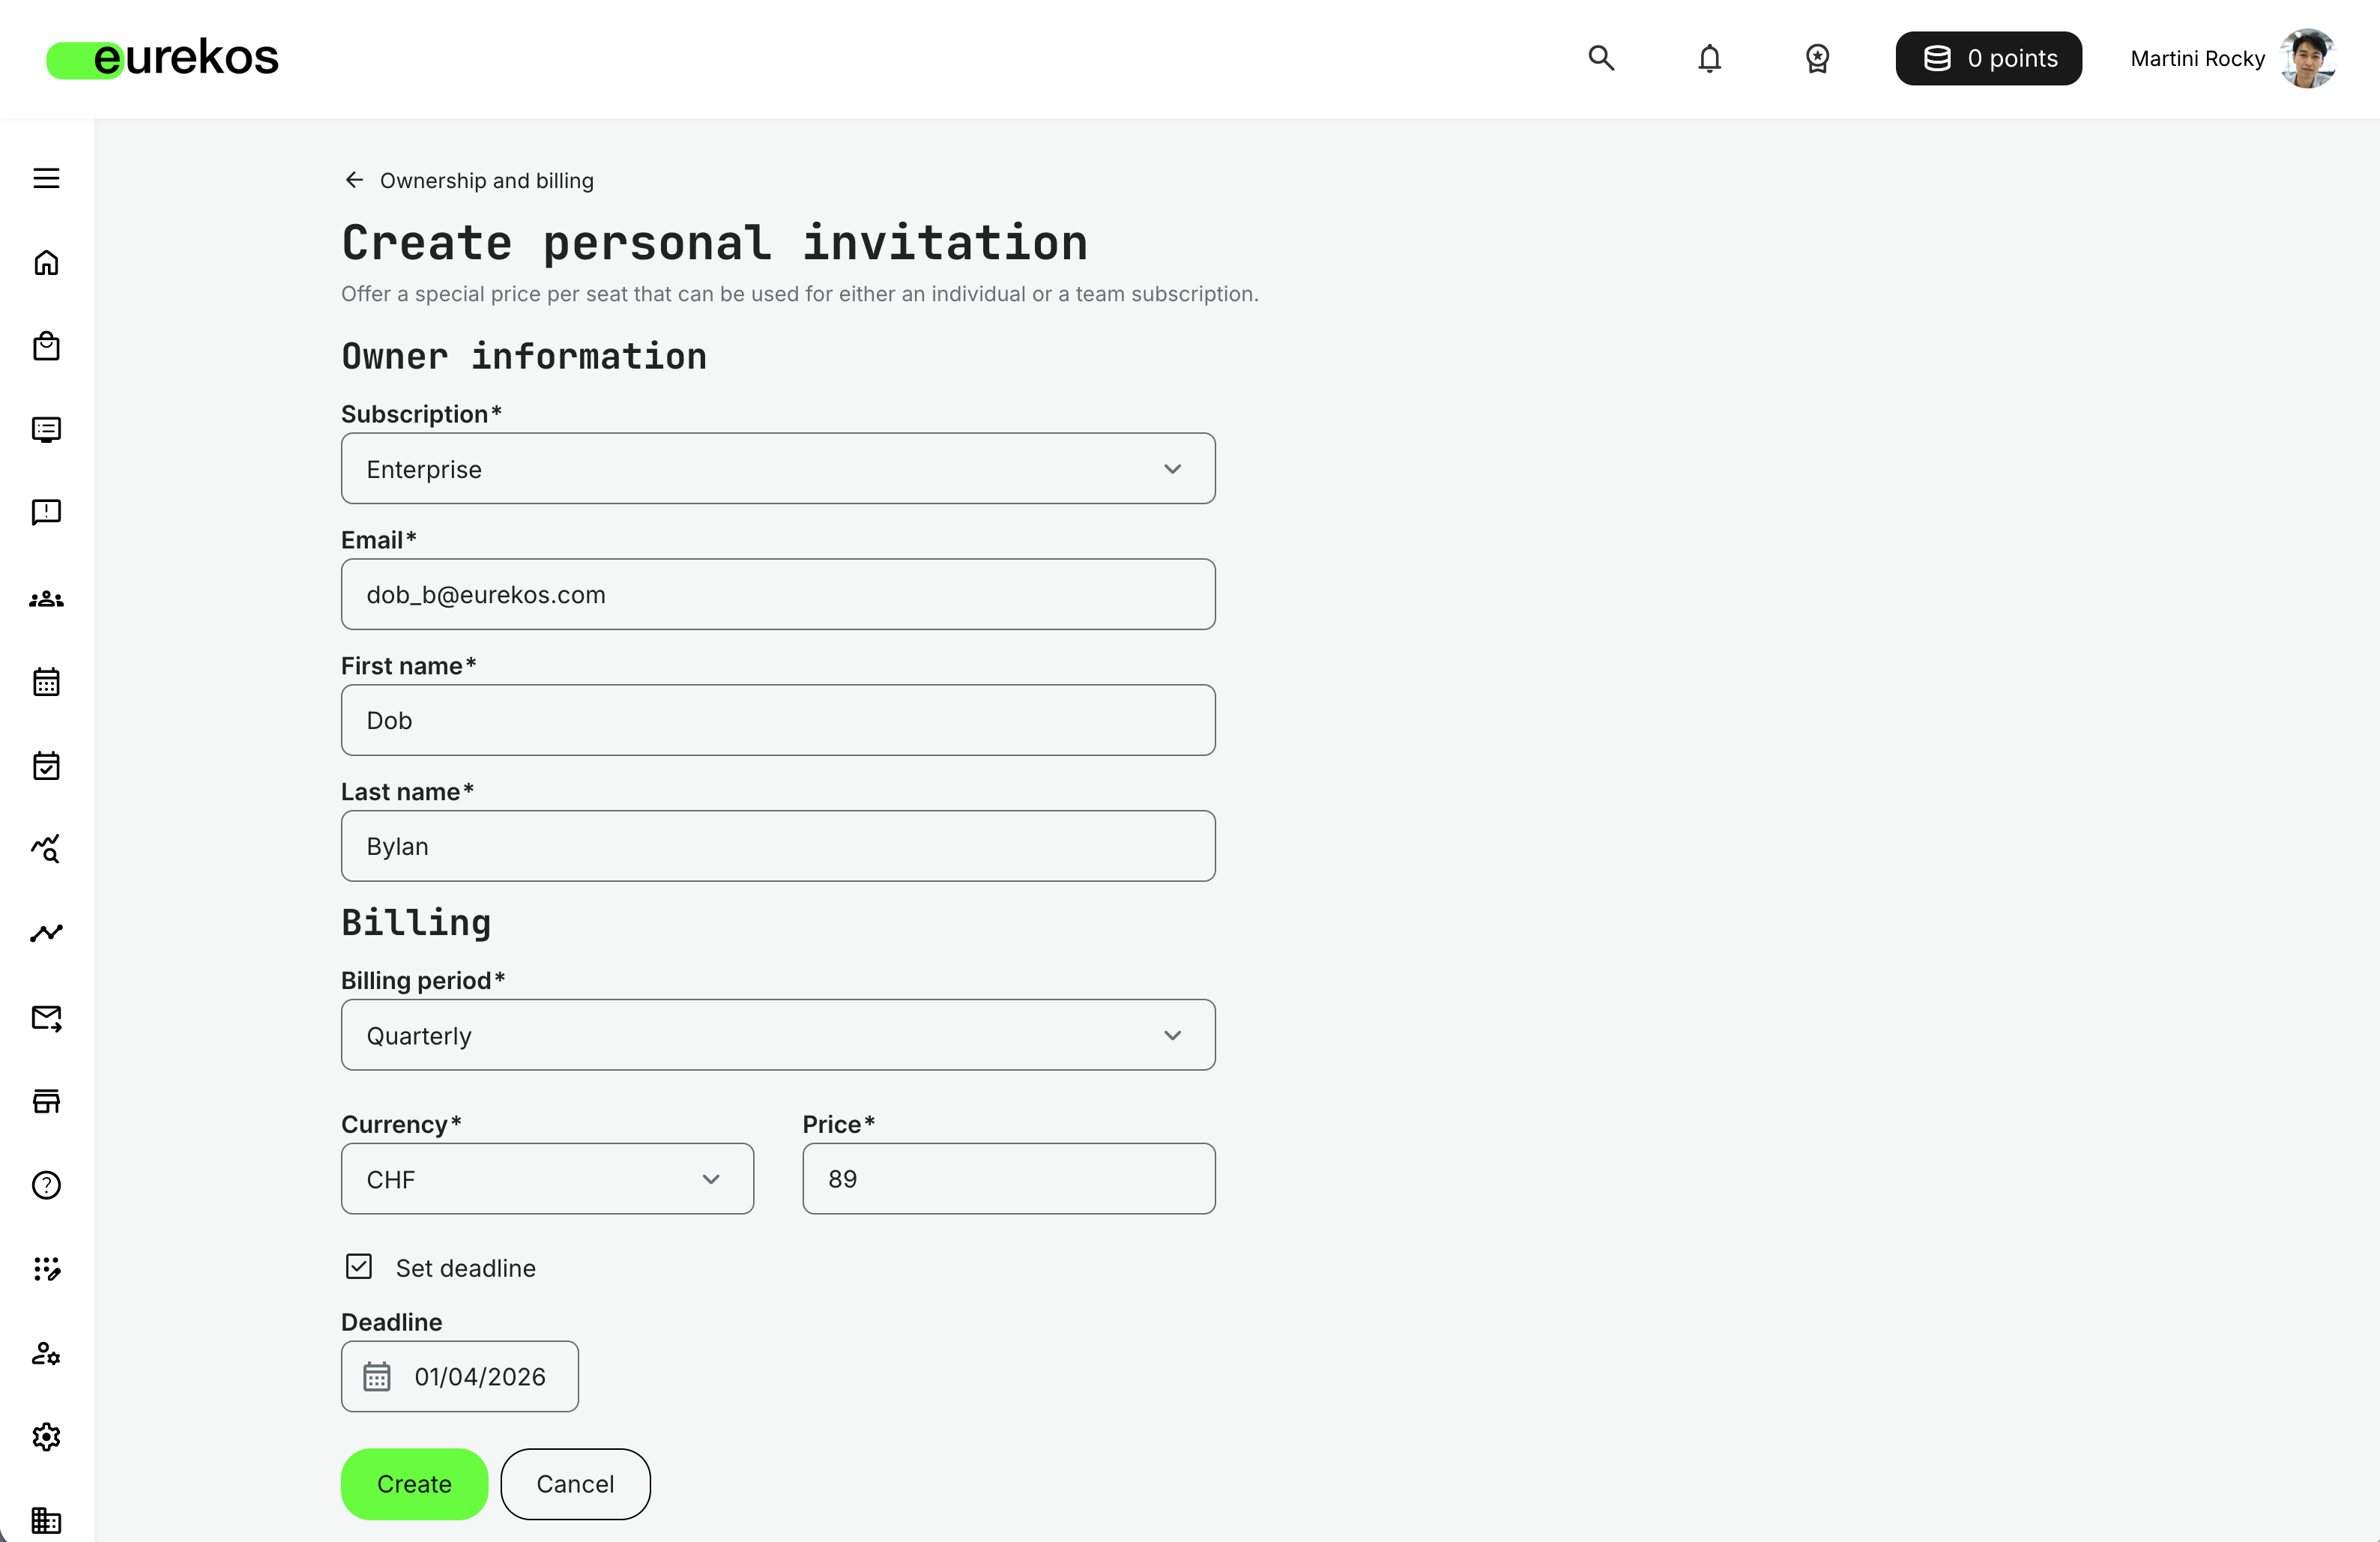Uncheck the Set deadline checkbox
Screen dimensions: 2380x1542
pos(358,1266)
